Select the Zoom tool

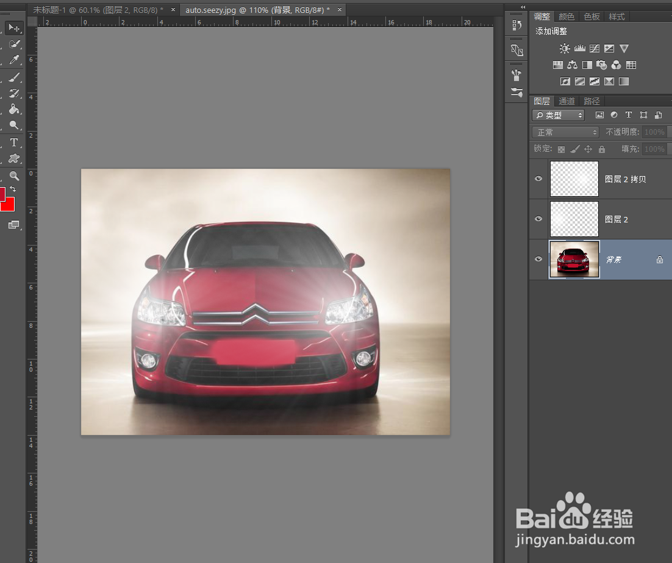13,176
